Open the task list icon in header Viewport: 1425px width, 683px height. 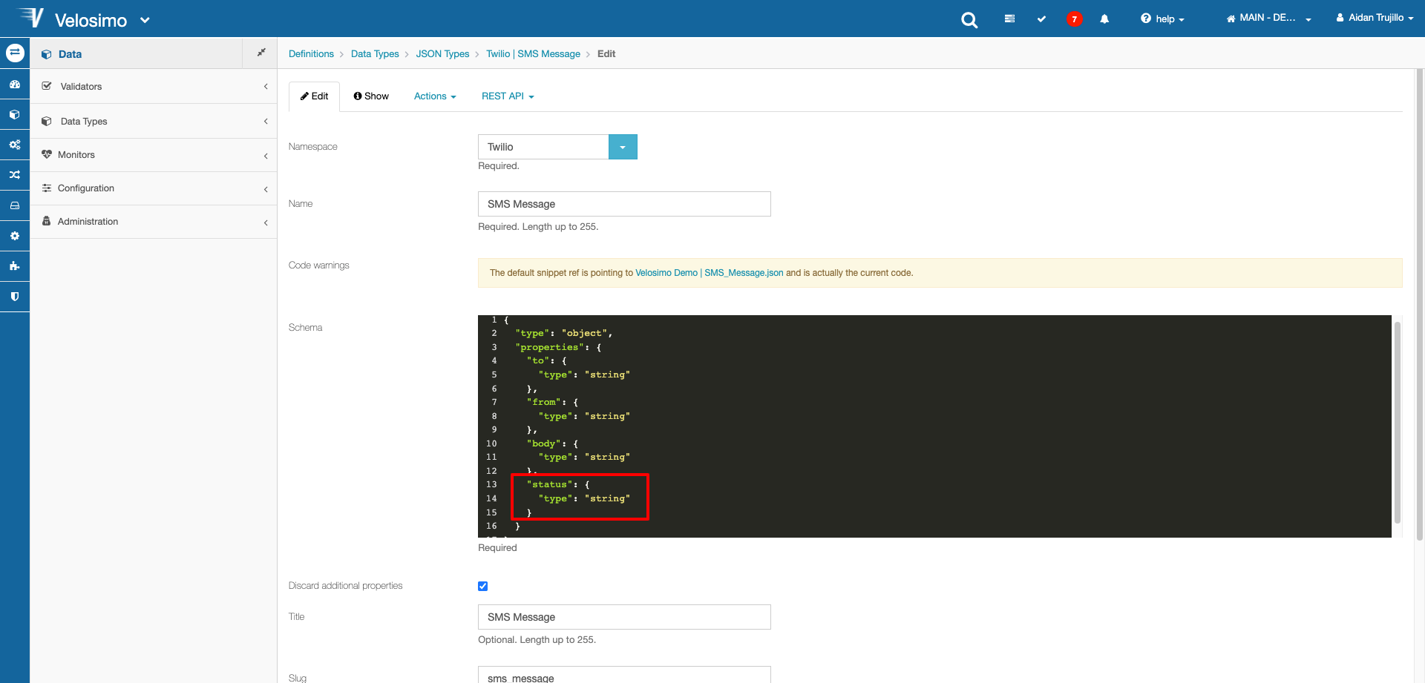pos(1009,19)
